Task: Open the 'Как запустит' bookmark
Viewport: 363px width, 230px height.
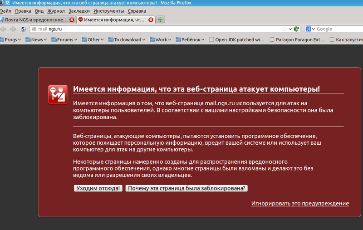Action: click(346, 39)
